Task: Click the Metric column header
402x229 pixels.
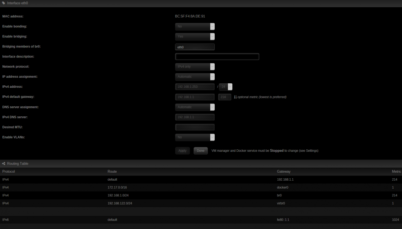Action: tap(396, 171)
